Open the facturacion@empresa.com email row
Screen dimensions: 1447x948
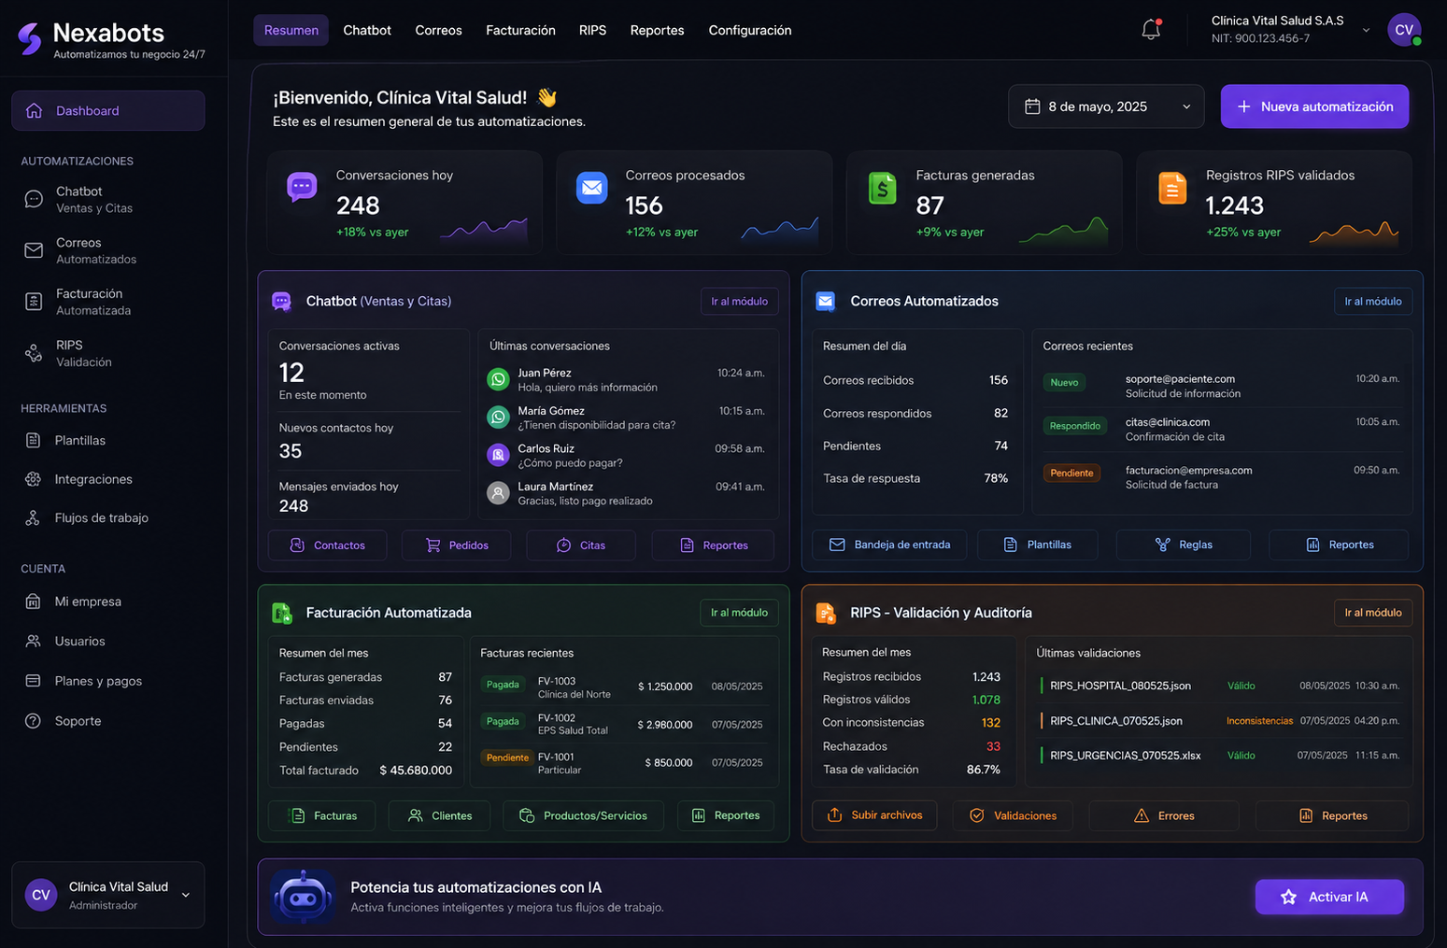pos(1221,477)
